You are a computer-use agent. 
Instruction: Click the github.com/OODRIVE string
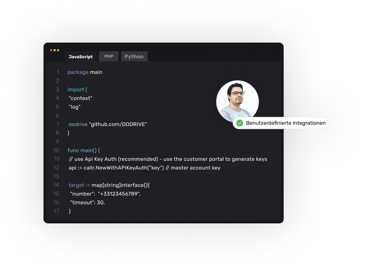[x=118, y=124]
